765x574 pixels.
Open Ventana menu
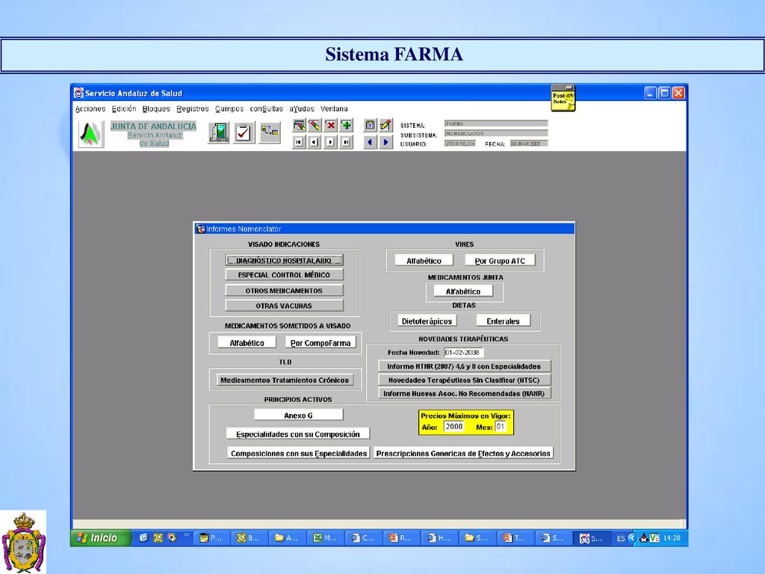point(334,109)
